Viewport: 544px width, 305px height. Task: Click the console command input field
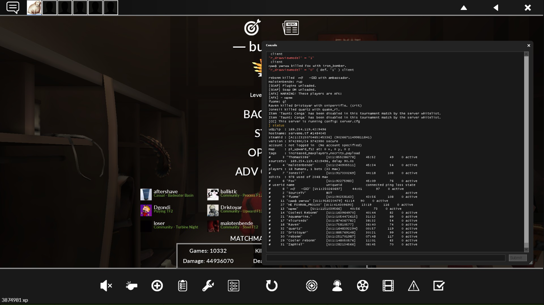pos(385,258)
